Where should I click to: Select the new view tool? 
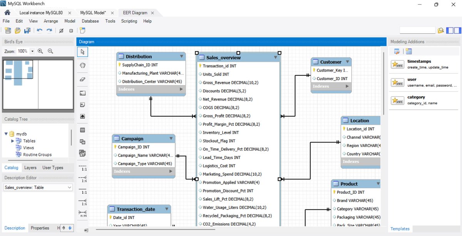[x=82, y=142]
